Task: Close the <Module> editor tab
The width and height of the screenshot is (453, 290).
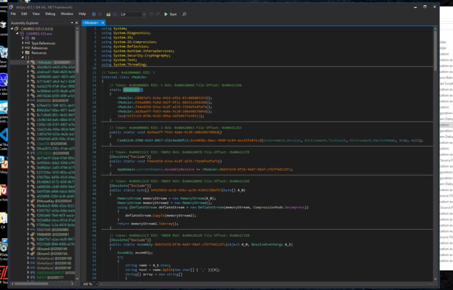Action: [103, 23]
